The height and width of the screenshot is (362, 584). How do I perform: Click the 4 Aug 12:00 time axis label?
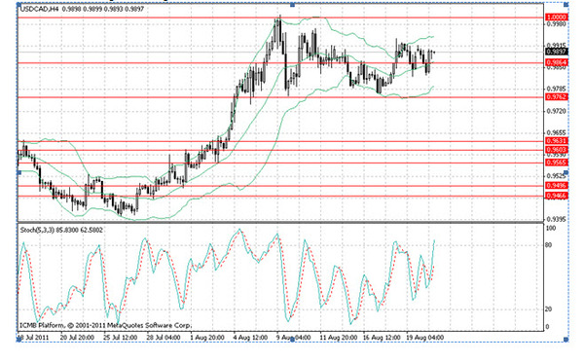(x=250, y=338)
